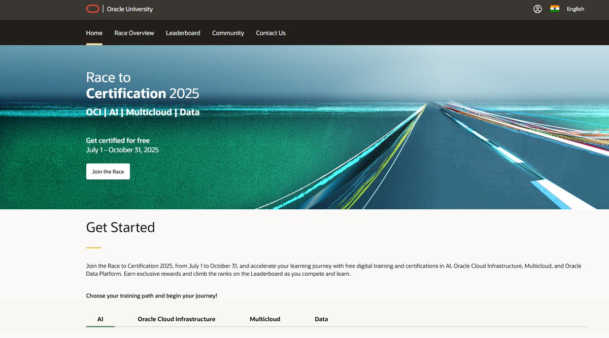Click the Oracle logo icon
609x338 pixels.
[x=92, y=9]
